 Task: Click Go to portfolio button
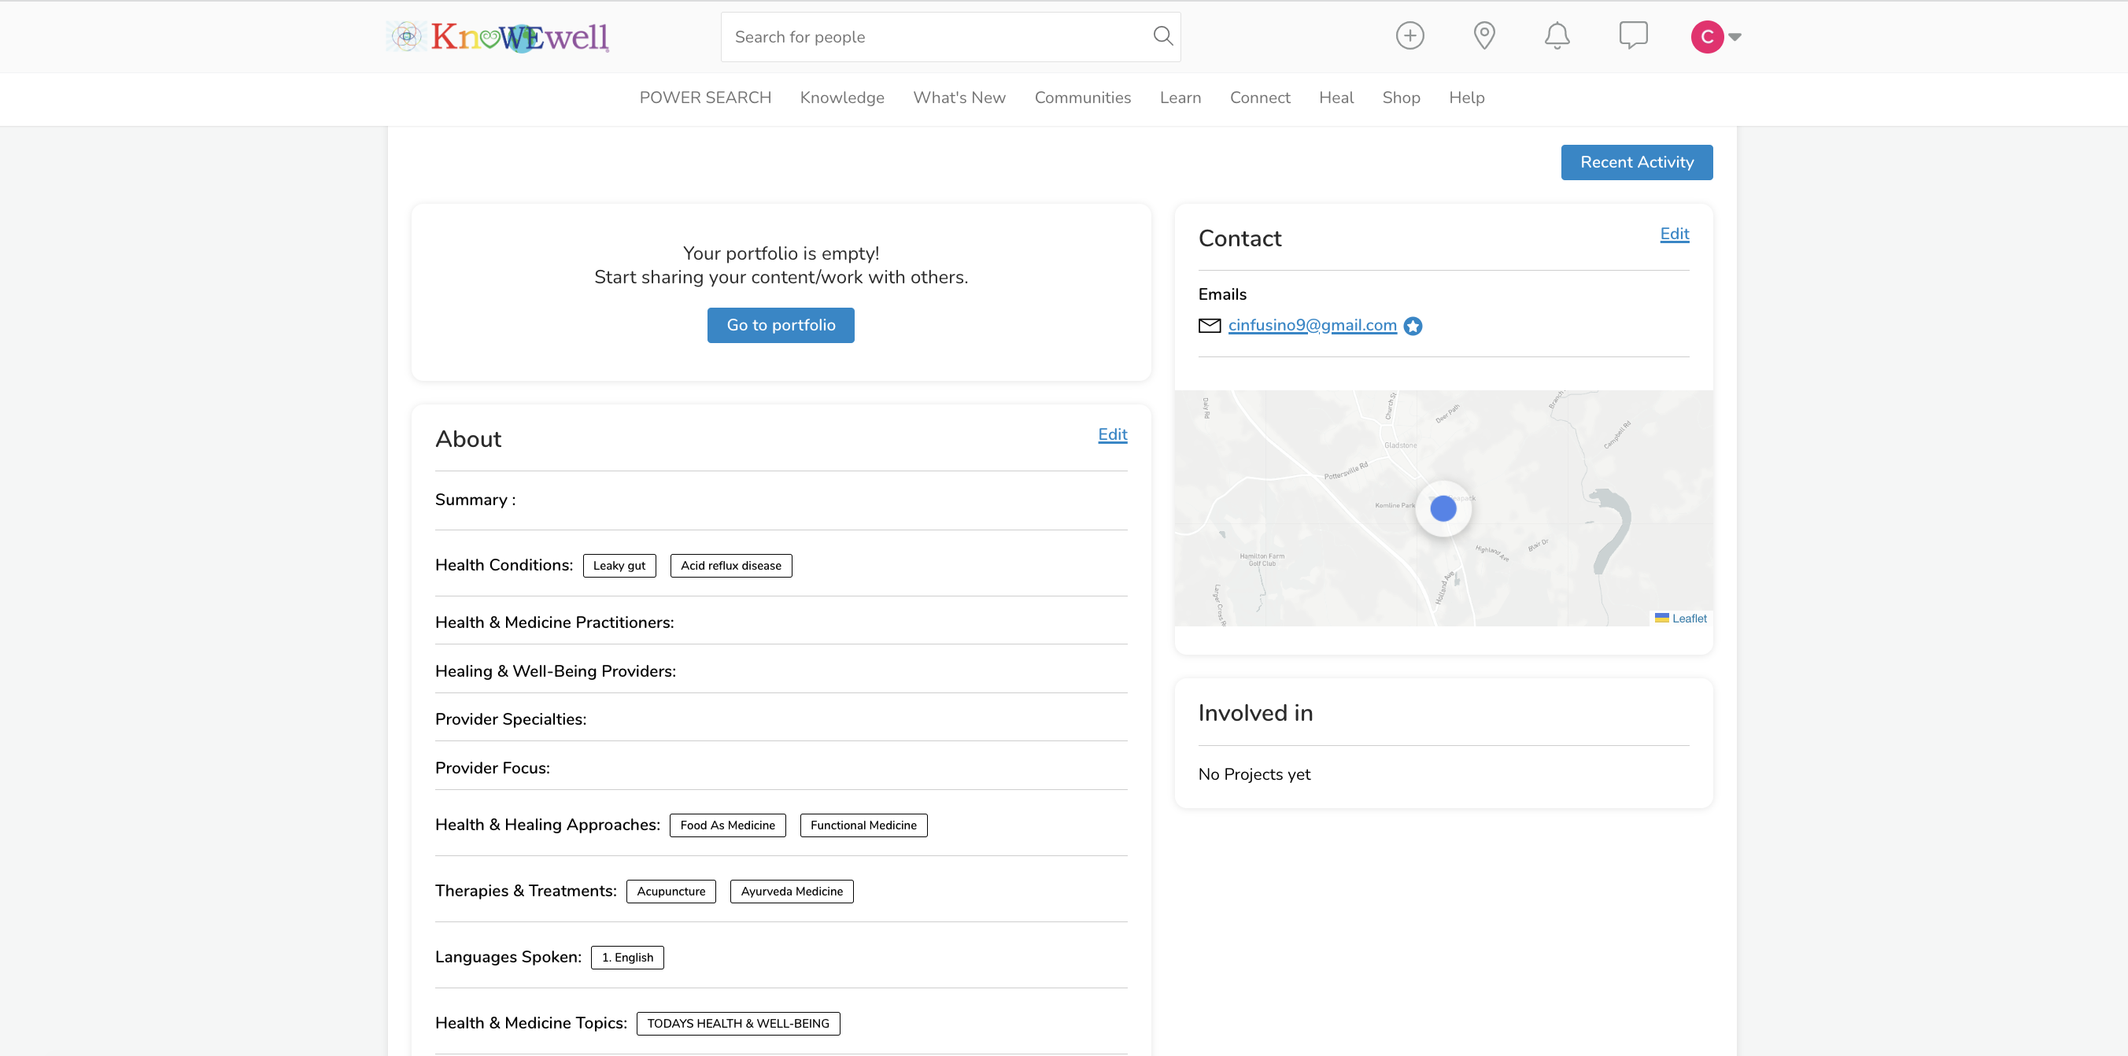[x=781, y=326]
